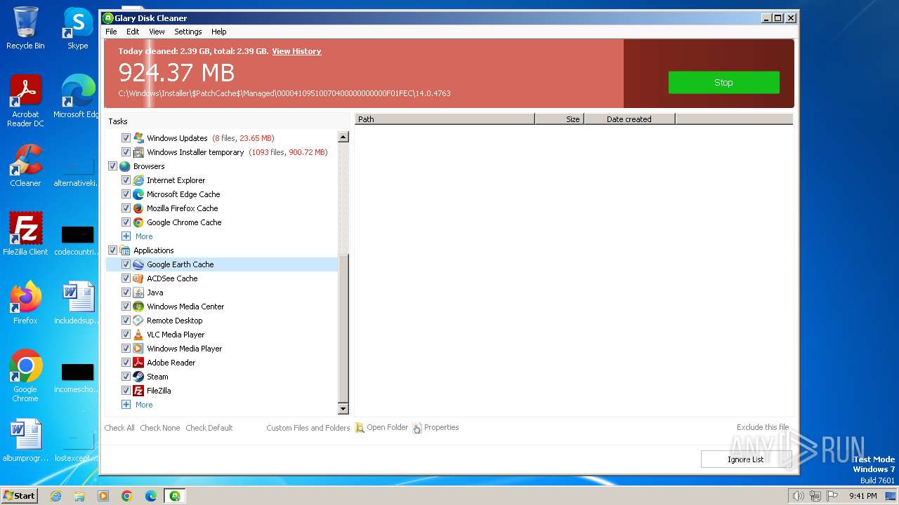This screenshot has width=899, height=505.
Task: Click the Windows Updates task icon
Action: 138,138
